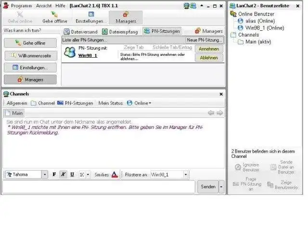This screenshot has width=308, height=231.
Task: Open the Tahoma font dropdown
Action: coord(45,174)
